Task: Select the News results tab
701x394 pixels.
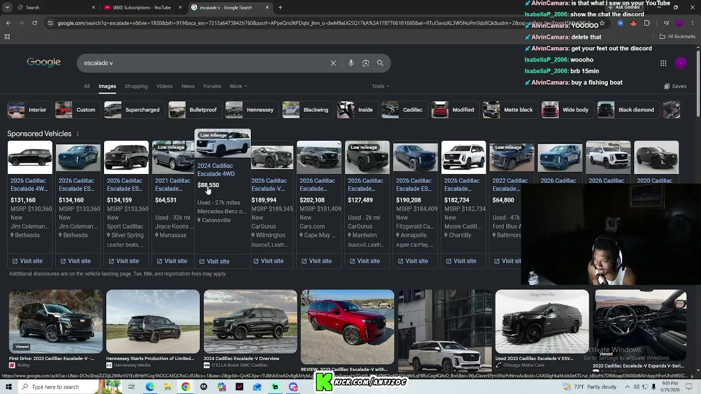Action: 188,86
